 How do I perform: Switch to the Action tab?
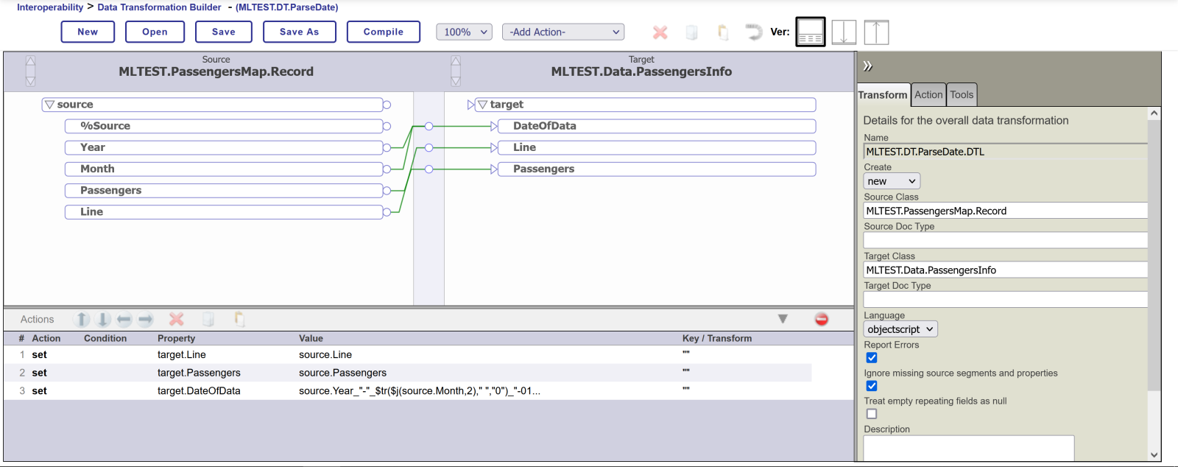point(928,94)
